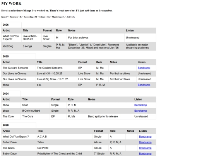Click the 'P, R, M, Ma' role for Idiot Dog
Viewport: 209px width, 156px height.
tap(60, 46)
